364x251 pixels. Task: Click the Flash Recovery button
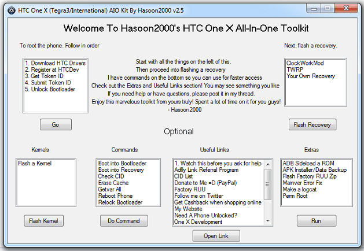click(312, 124)
